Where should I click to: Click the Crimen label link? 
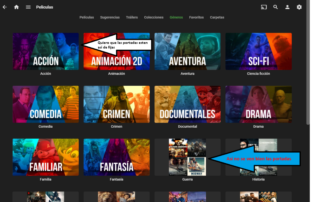coord(116,126)
